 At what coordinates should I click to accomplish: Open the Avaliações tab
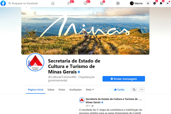pos(75,90)
